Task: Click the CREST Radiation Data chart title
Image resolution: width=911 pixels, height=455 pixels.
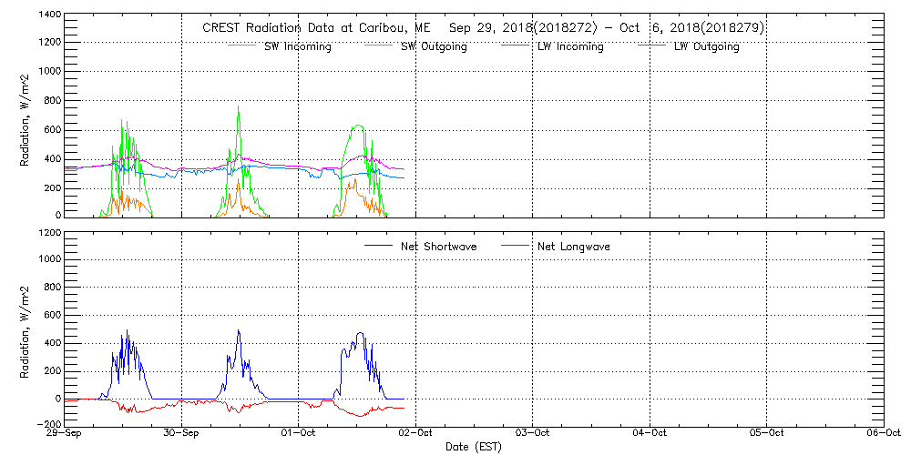Action: 483,28
